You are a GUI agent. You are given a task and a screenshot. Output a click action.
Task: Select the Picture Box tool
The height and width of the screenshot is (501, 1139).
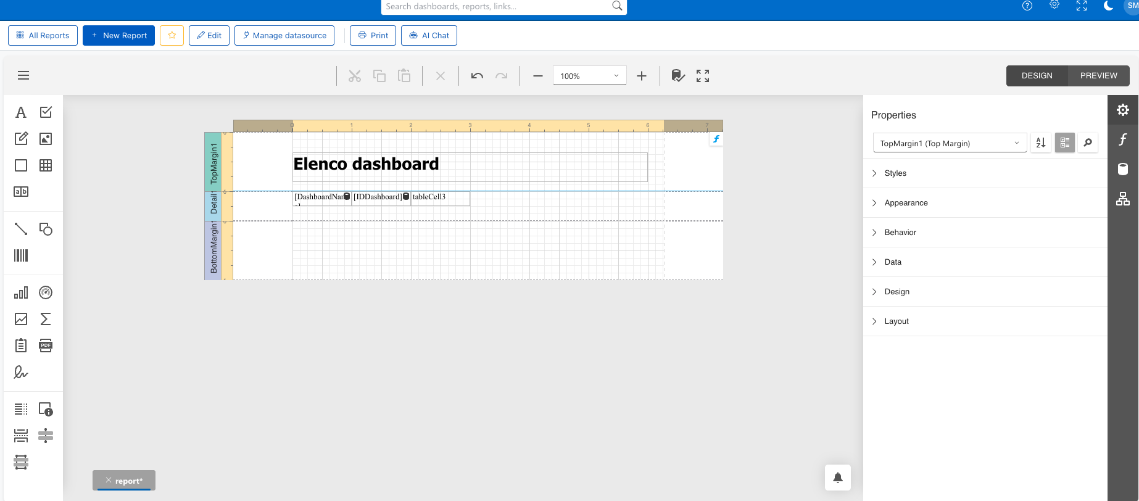coord(46,139)
